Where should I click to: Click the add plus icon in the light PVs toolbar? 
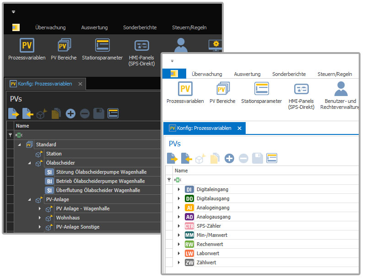(229, 159)
